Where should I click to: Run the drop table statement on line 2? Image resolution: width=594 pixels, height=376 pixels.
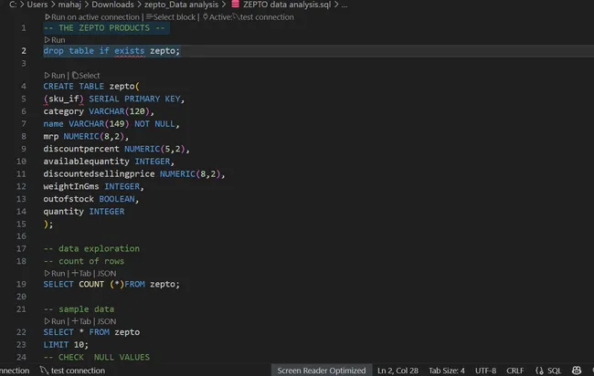(55, 40)
